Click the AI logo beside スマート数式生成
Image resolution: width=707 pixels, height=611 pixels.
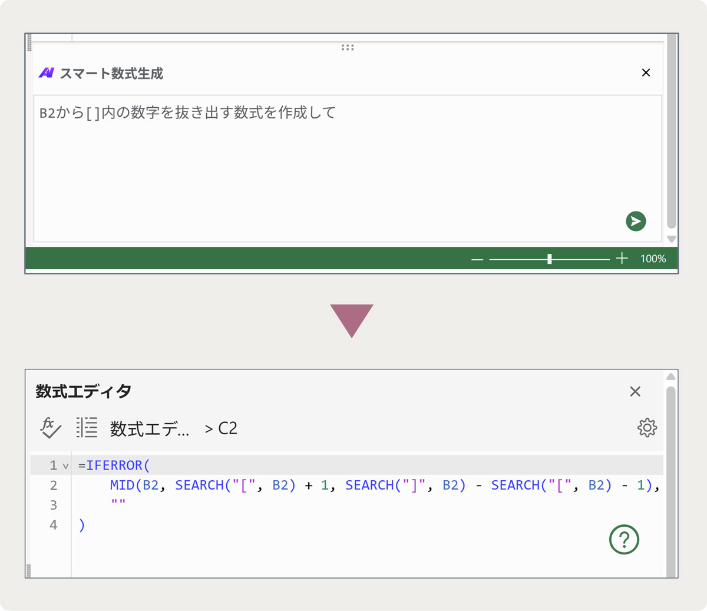(47, 73)
